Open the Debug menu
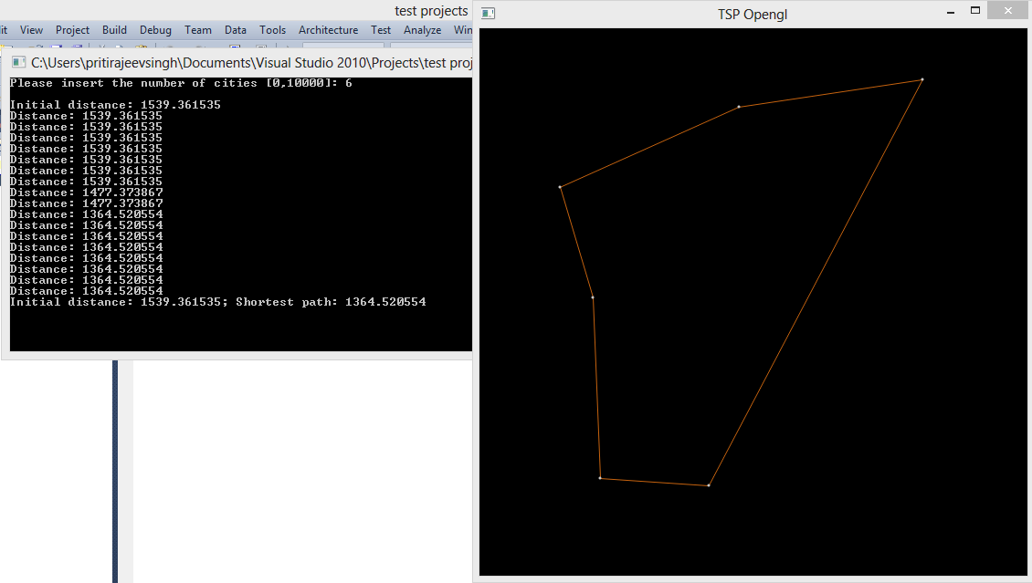The width and height of the screenshot is (1032, 583). pyautogui.click(x=155, y=30)
